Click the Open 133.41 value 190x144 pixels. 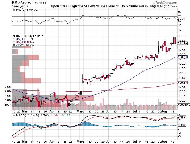point(60,6)
